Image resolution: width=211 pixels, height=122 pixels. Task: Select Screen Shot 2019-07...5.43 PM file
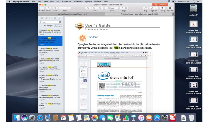pyautogui.click(x=193, y=27)
